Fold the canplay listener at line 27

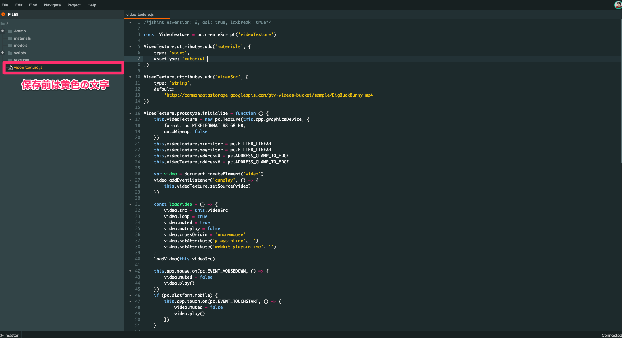[130, 180]
